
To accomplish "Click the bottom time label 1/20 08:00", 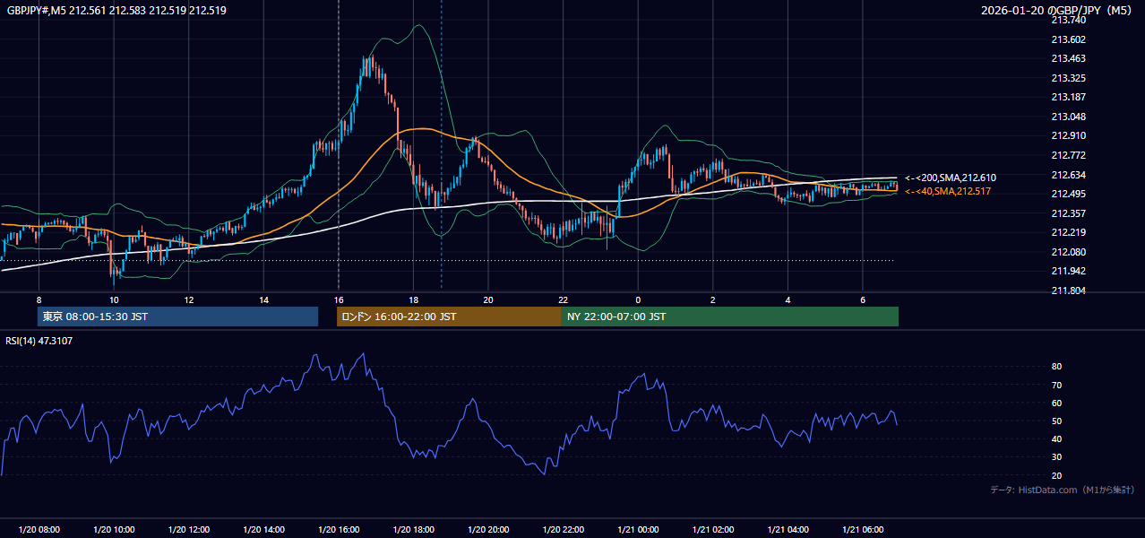I will click(39, 530).
